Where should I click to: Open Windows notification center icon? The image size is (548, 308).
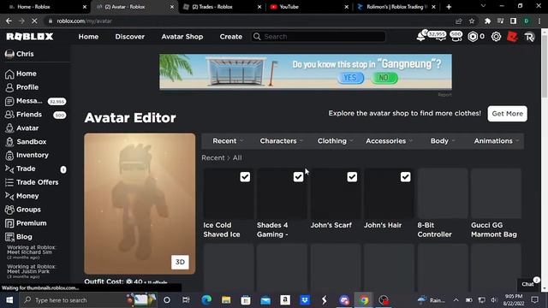click(534, 300)
